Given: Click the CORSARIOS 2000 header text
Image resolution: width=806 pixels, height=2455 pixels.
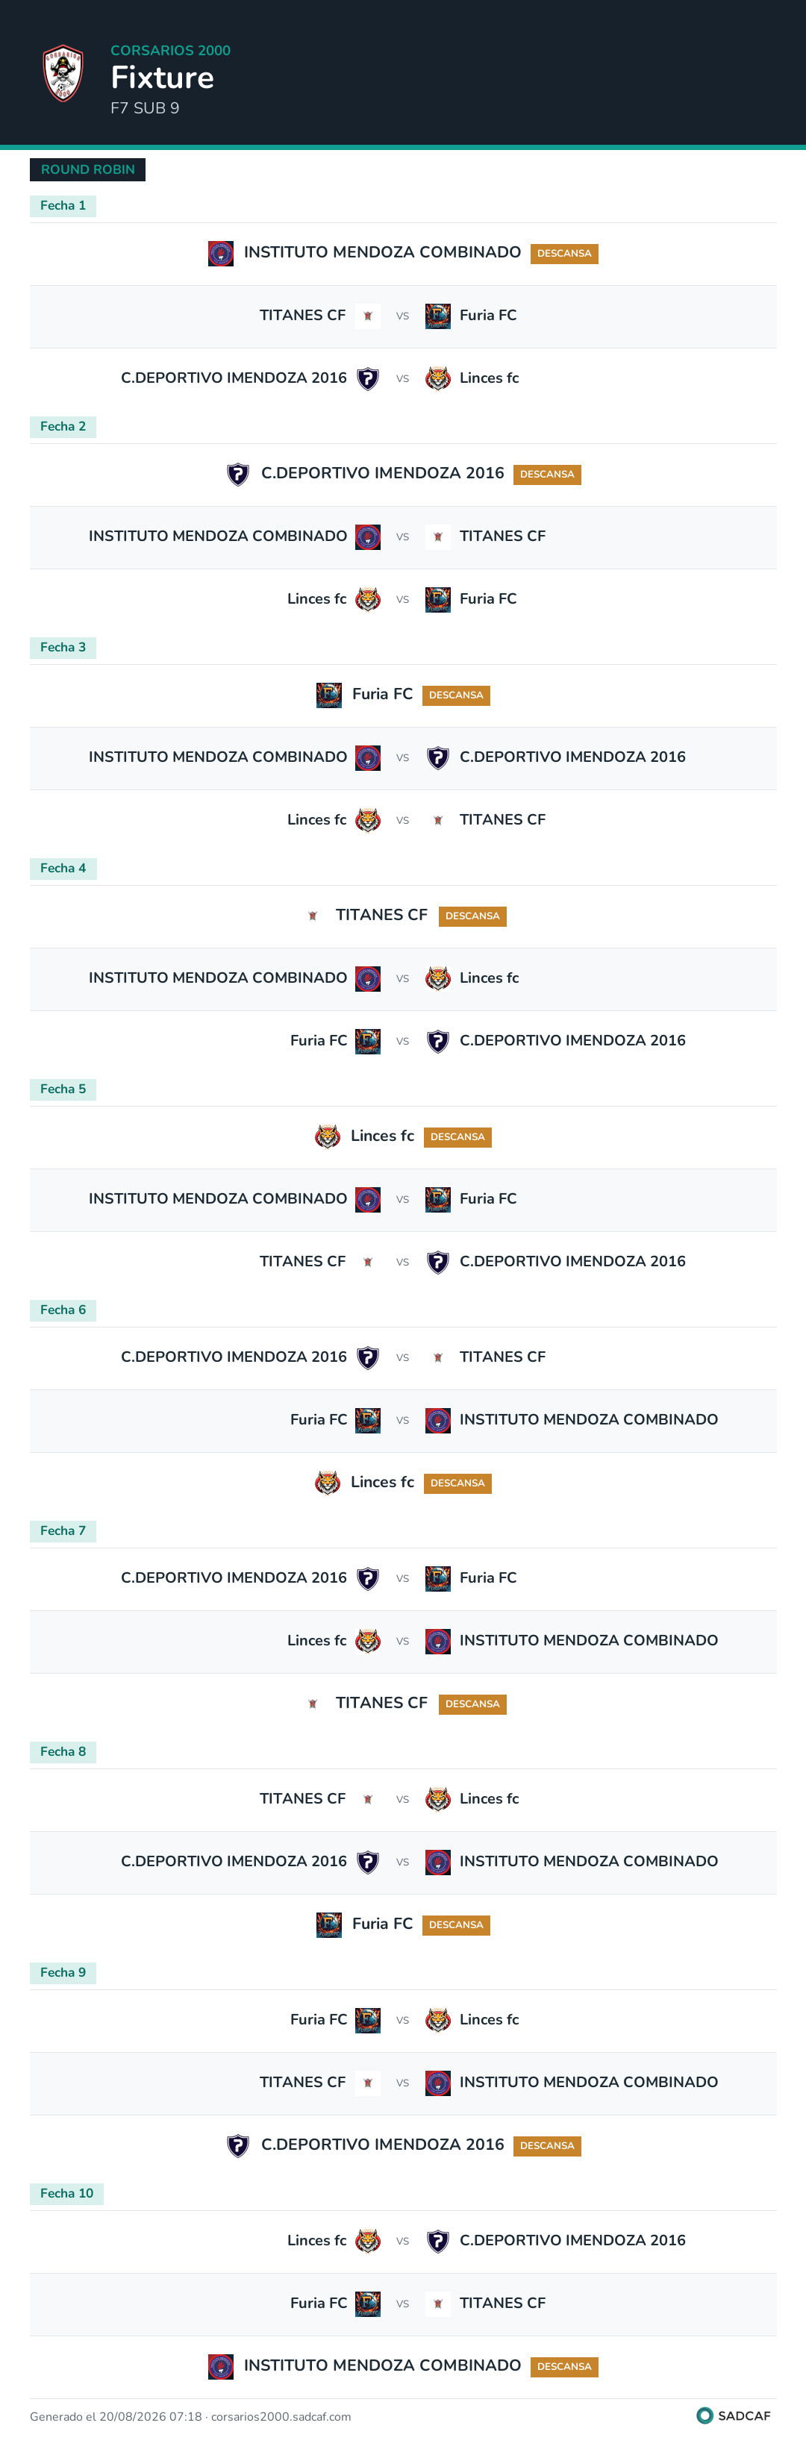Looking at the screenshot, I should tap(171, 51).
